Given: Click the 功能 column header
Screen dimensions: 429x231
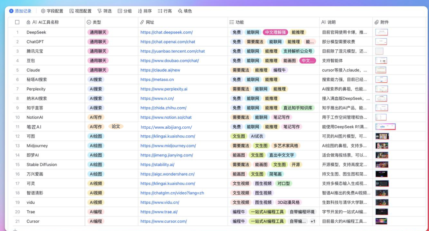Looking at the screenshot, I should 274,22.
